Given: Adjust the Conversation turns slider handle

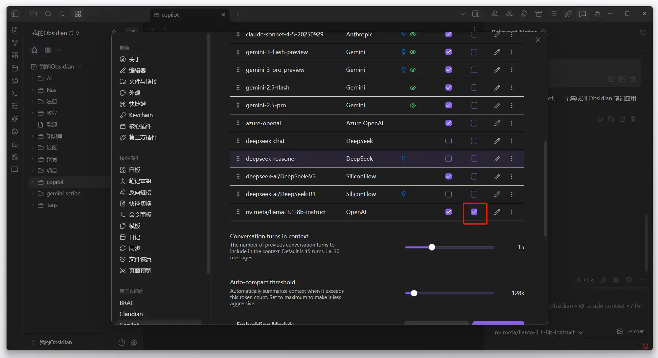Looking at the screenshot, I should (432, 247).
